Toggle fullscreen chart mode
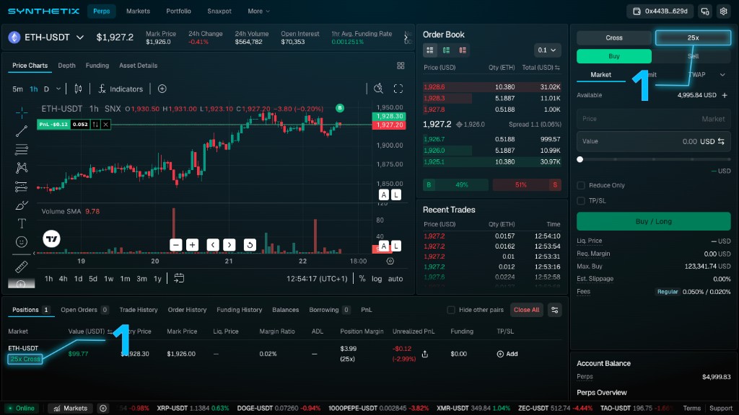Screen dimensions: 739x415 (x=398, y=89)
